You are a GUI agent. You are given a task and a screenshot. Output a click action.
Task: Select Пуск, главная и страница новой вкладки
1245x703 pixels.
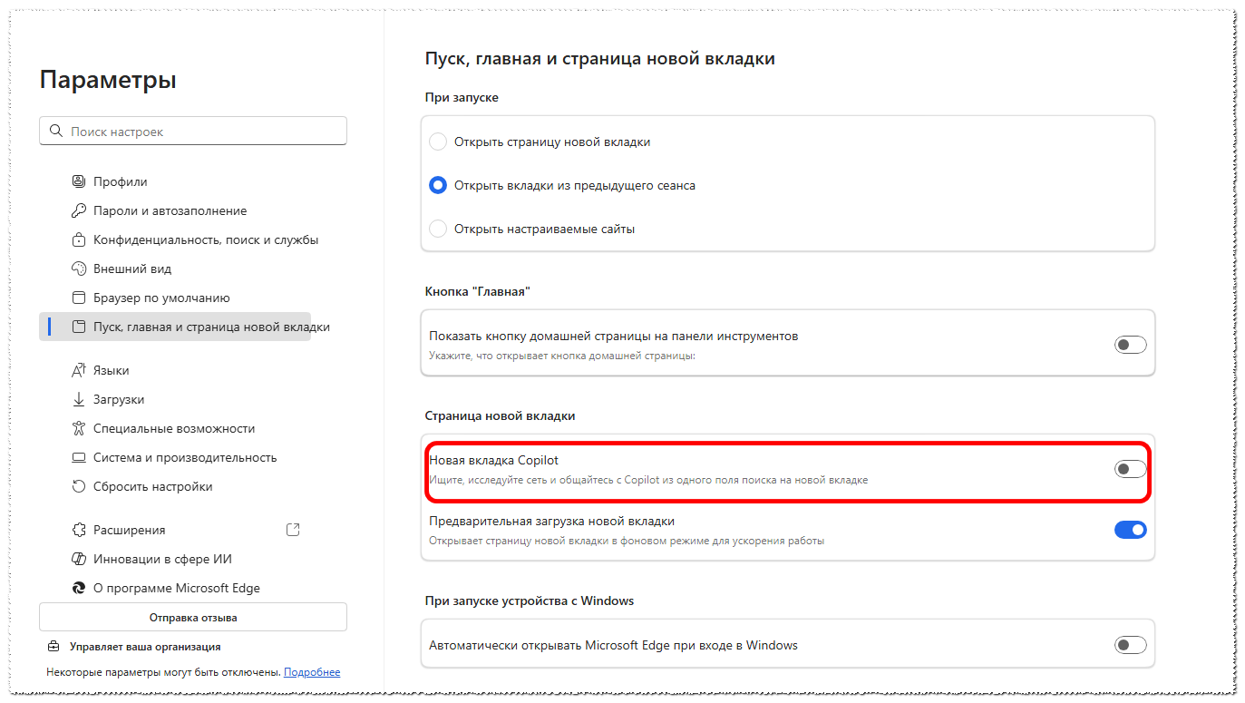175,327
